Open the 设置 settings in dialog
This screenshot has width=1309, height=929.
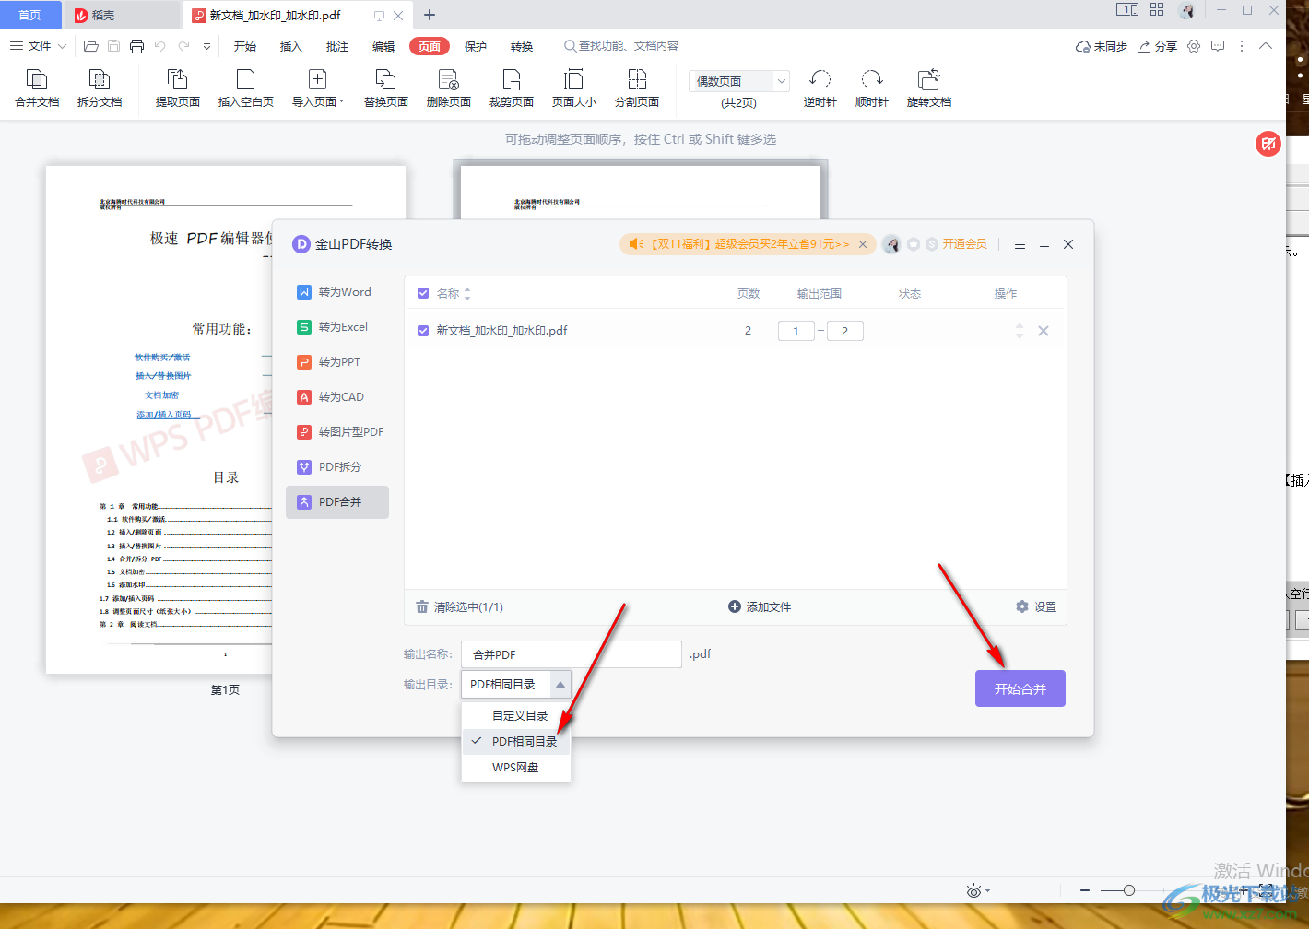1036,606
